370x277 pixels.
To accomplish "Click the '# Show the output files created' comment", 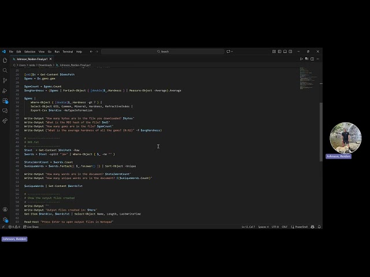I will [49, 198].
